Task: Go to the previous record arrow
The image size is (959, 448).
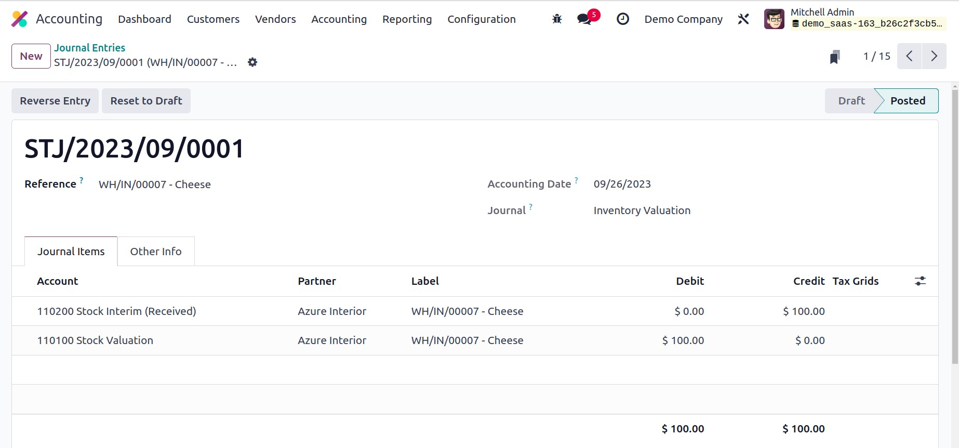Action: 909,56
